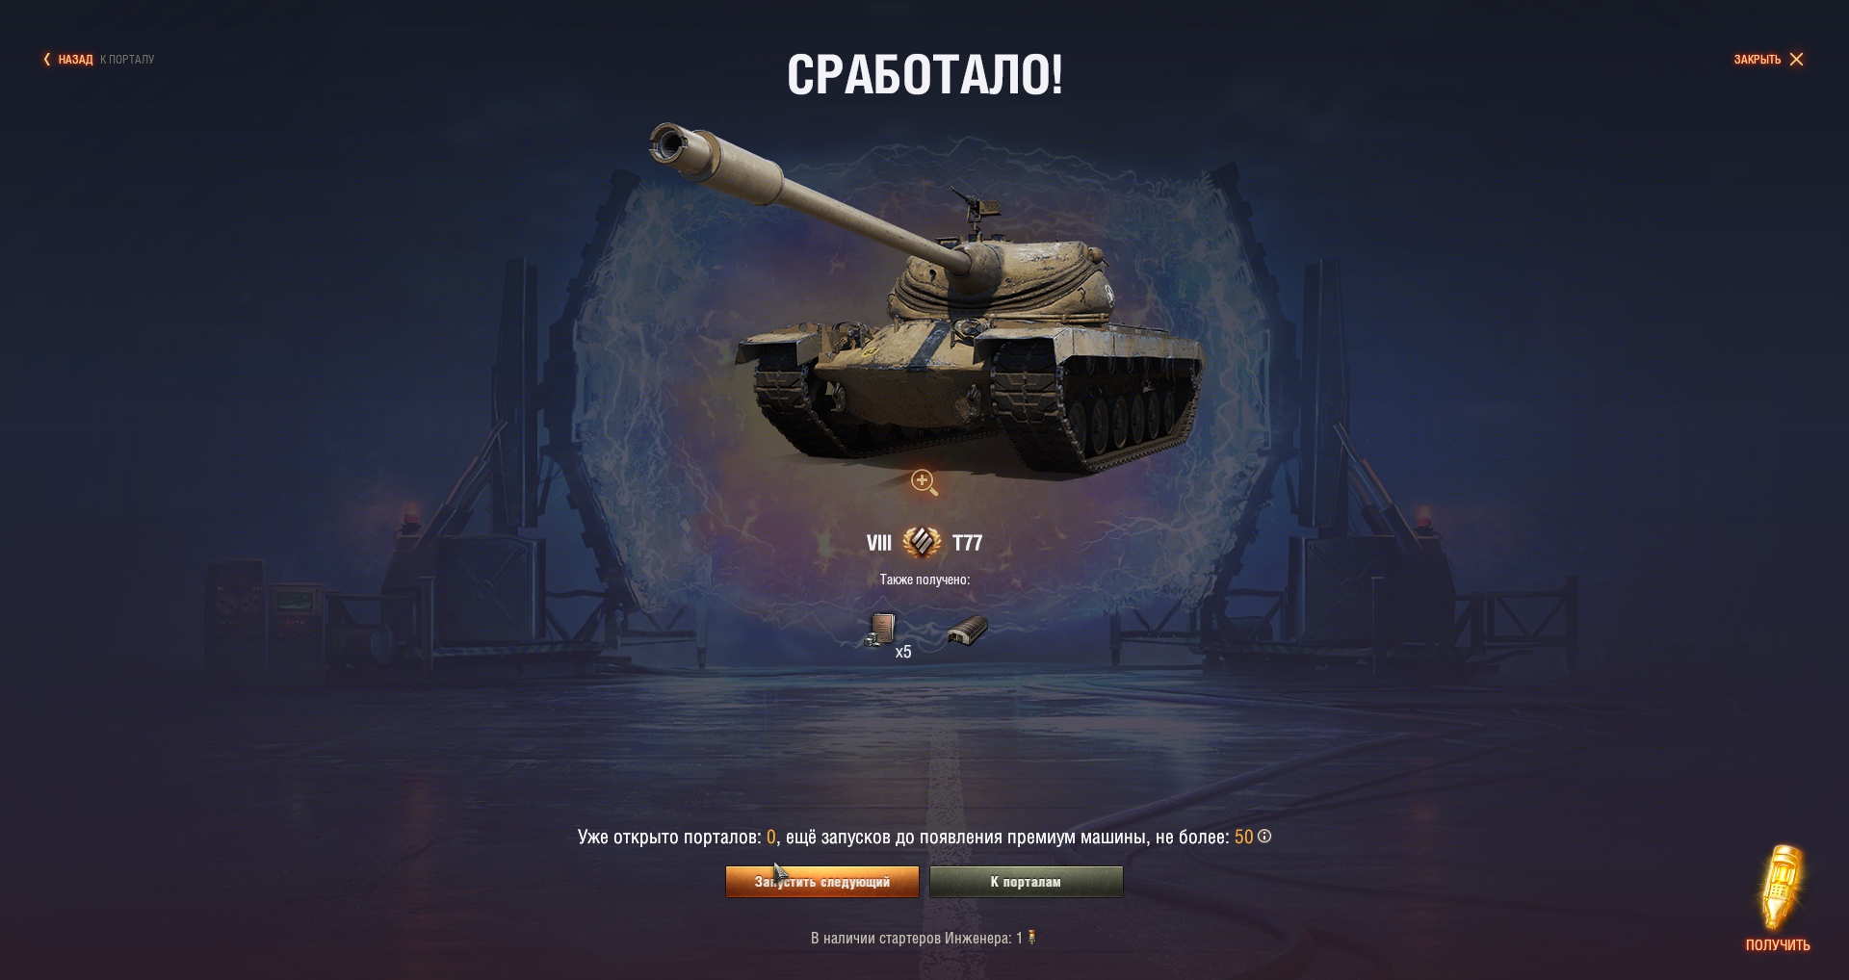Click the back chevron arrow icon

(x=46, y=59)
